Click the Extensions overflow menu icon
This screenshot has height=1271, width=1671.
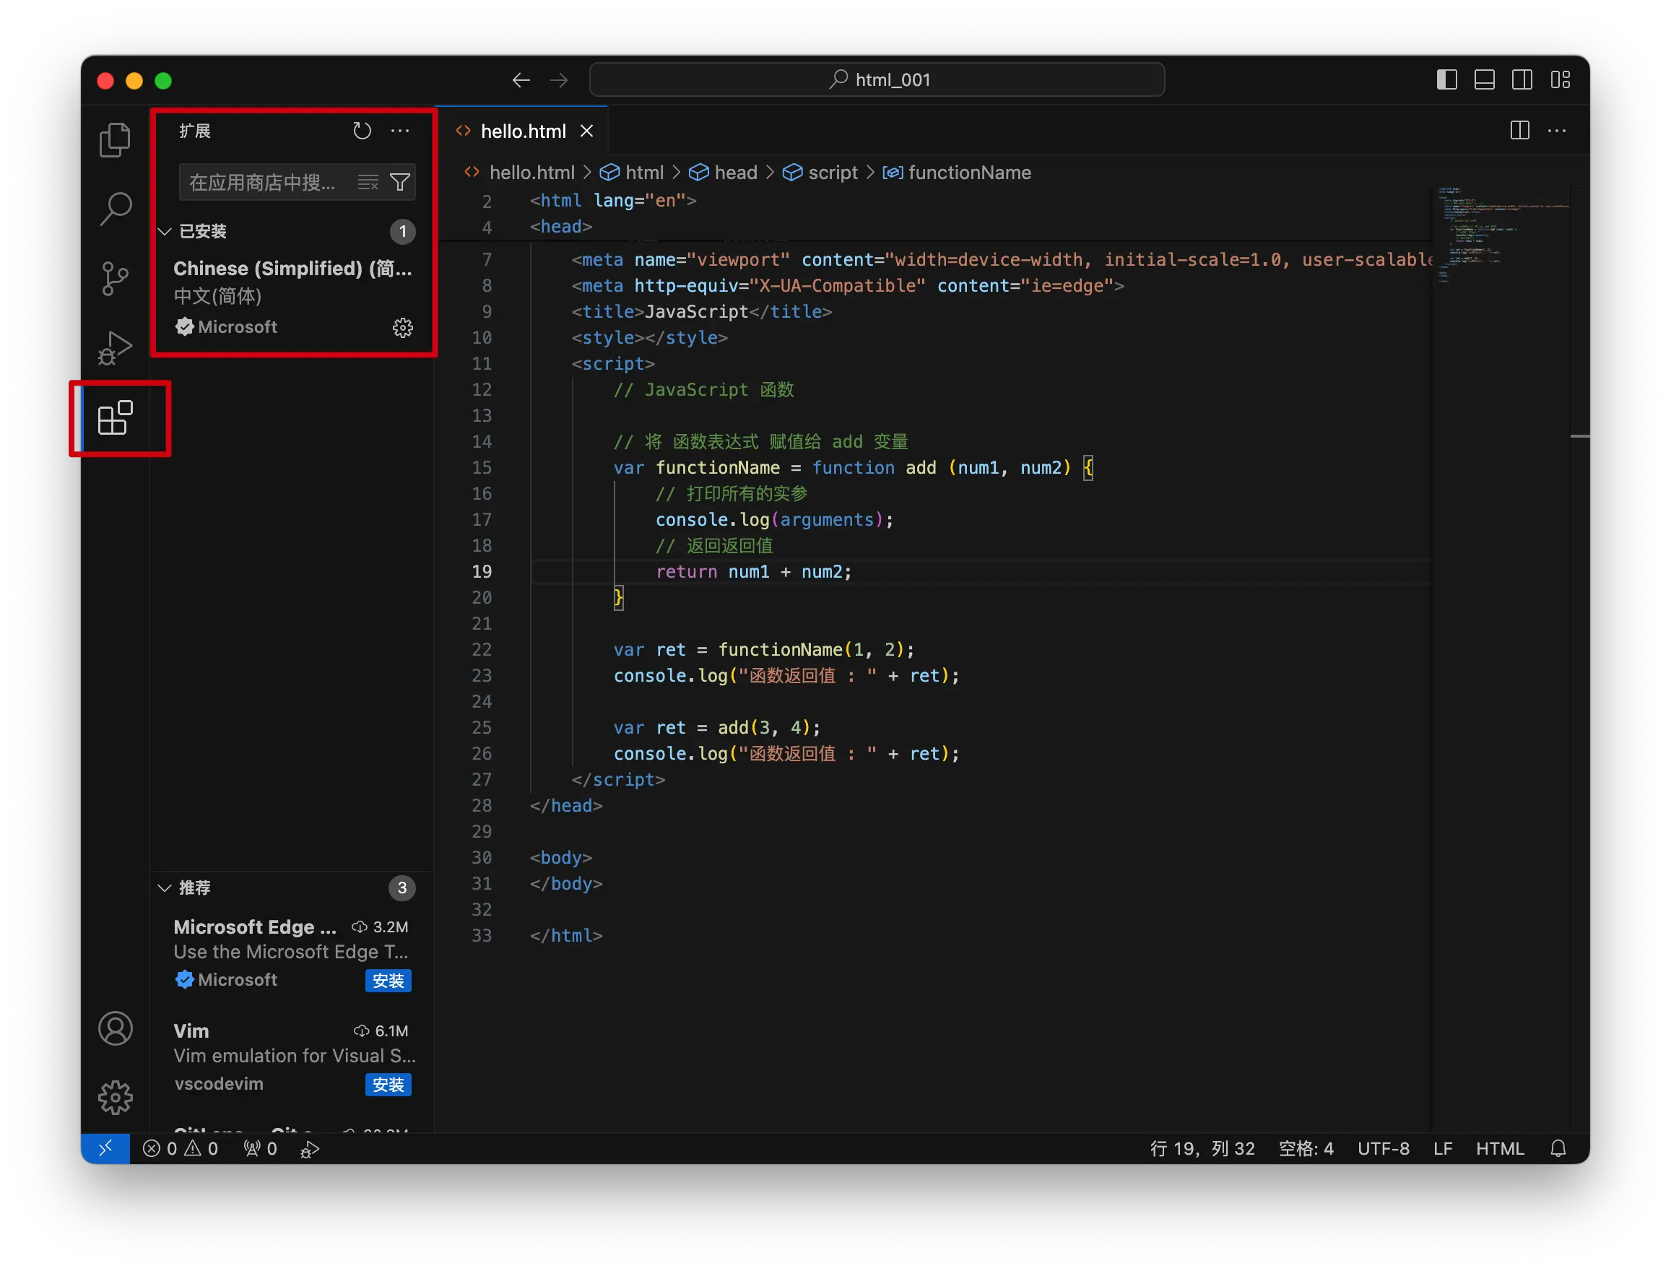[403, 131]
